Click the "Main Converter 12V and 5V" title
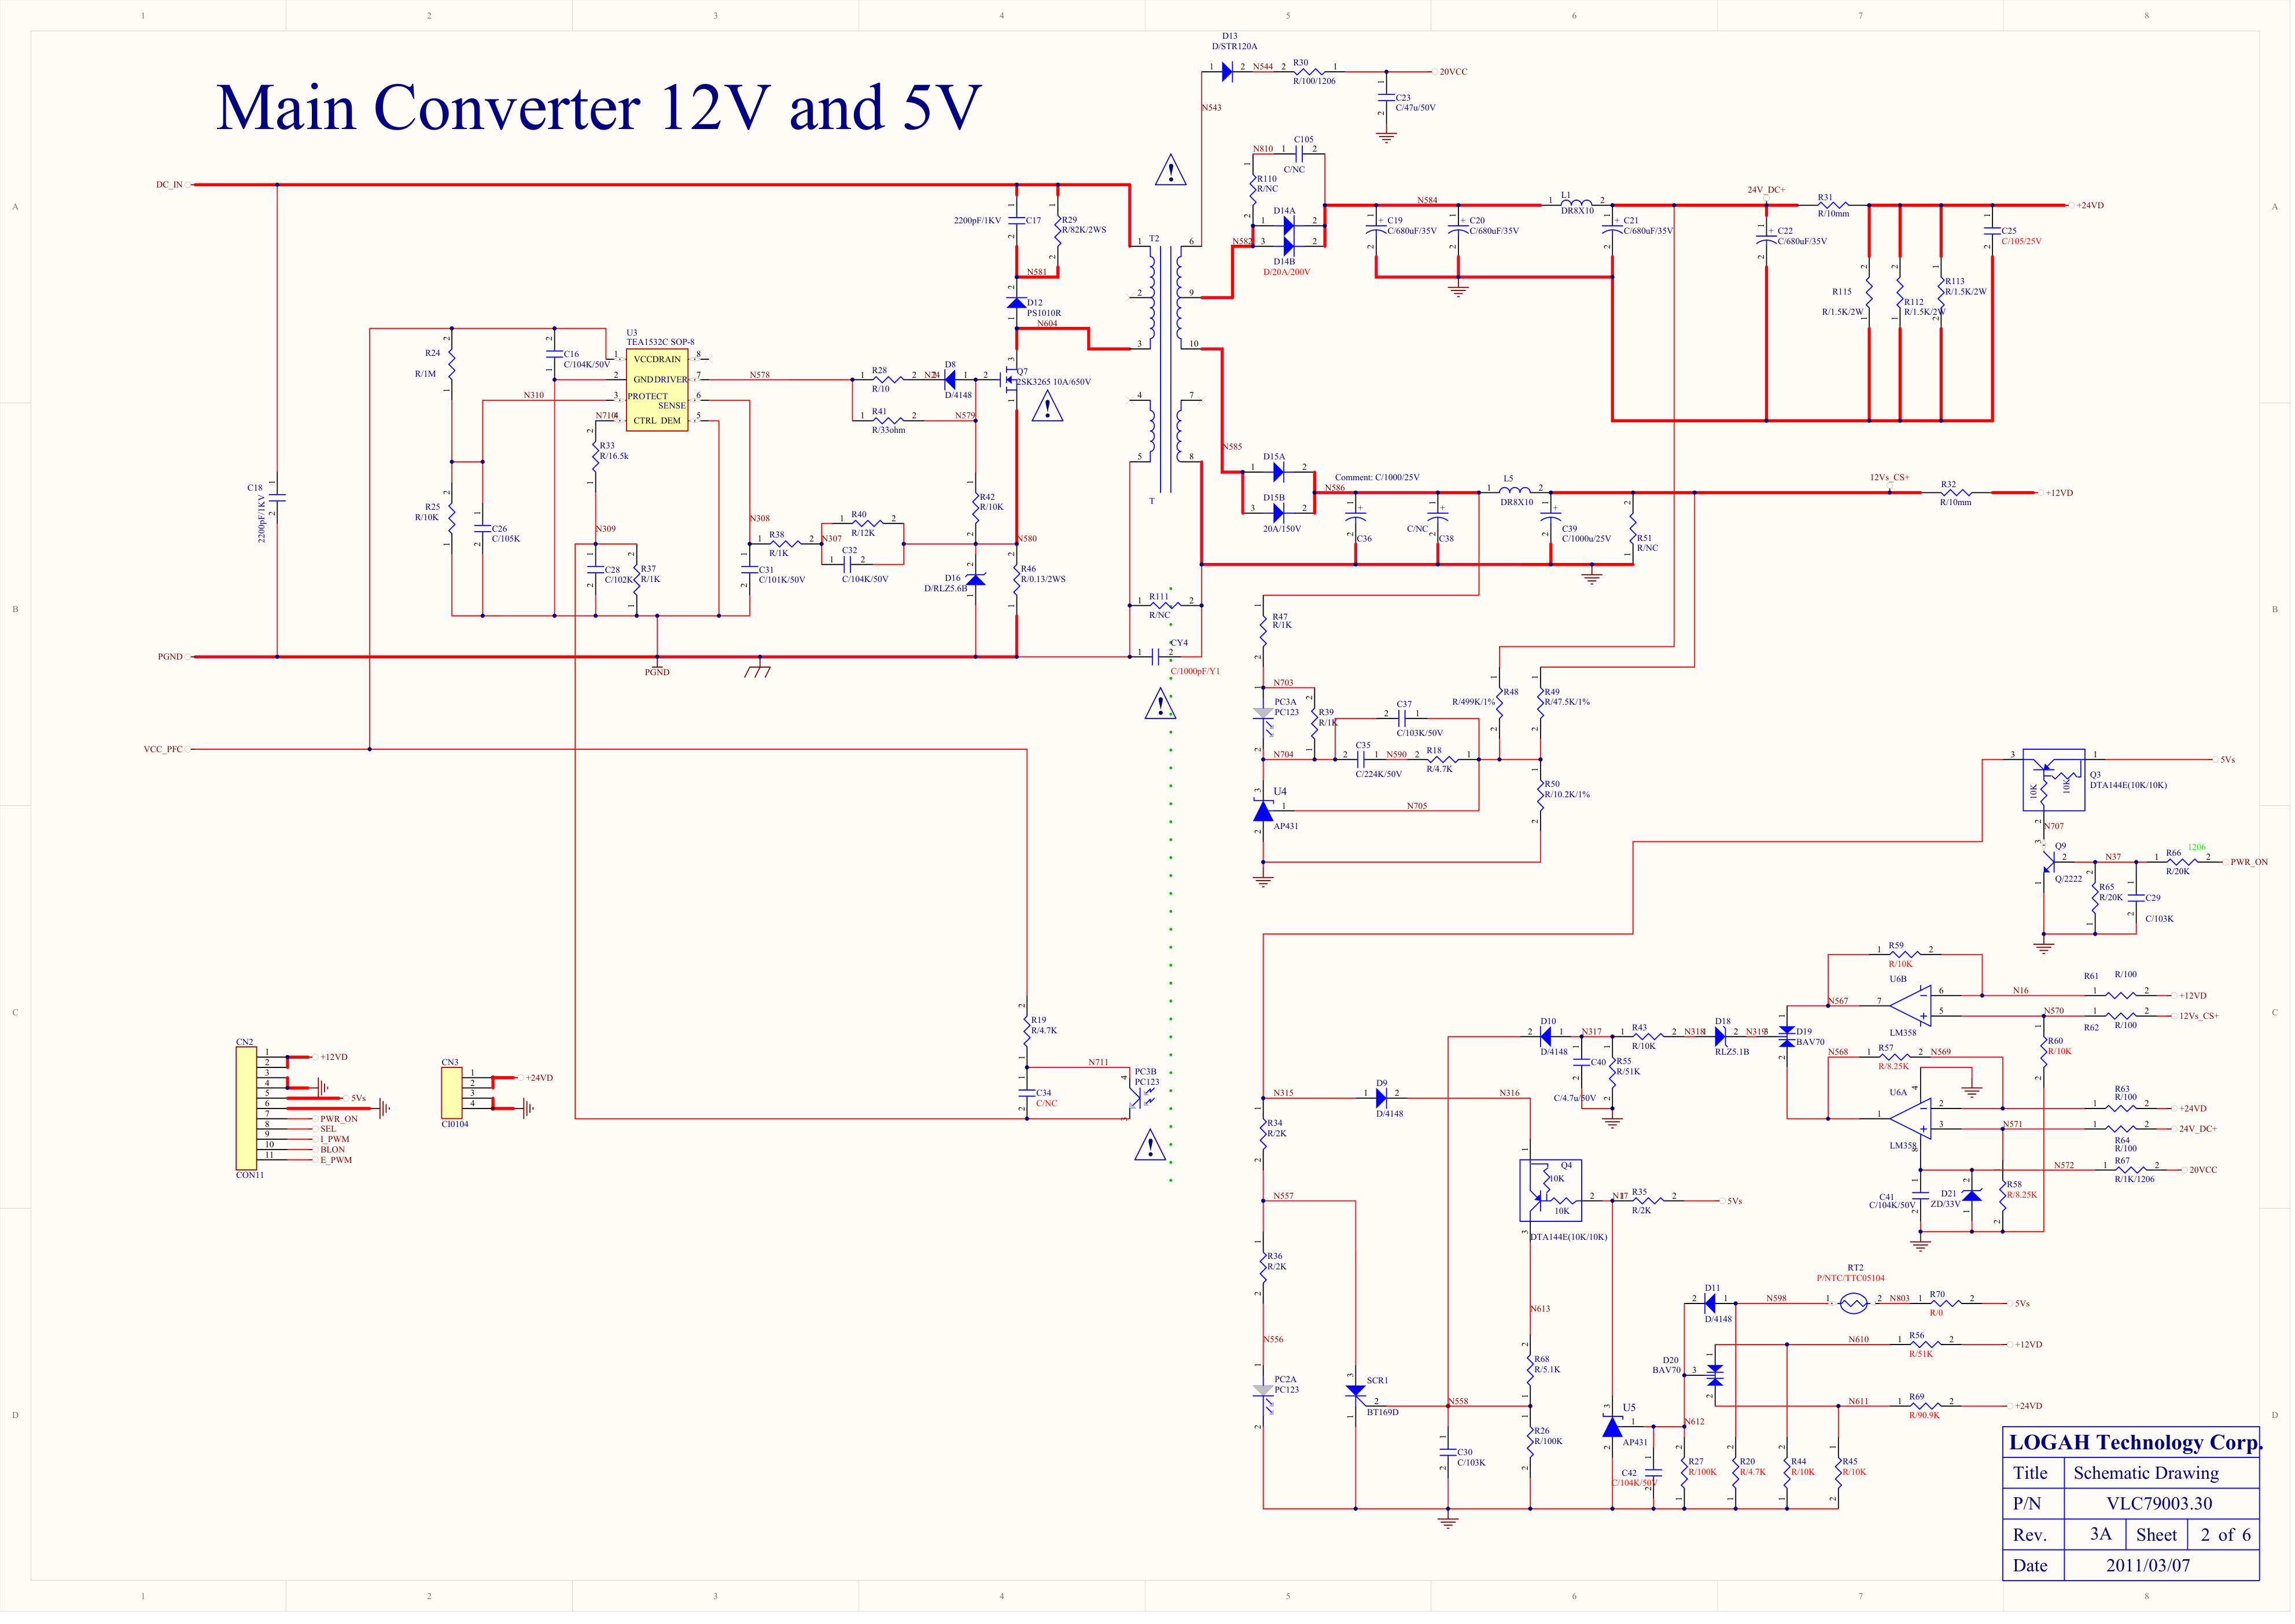2295x1624 pixels. (x=600, y=109)
